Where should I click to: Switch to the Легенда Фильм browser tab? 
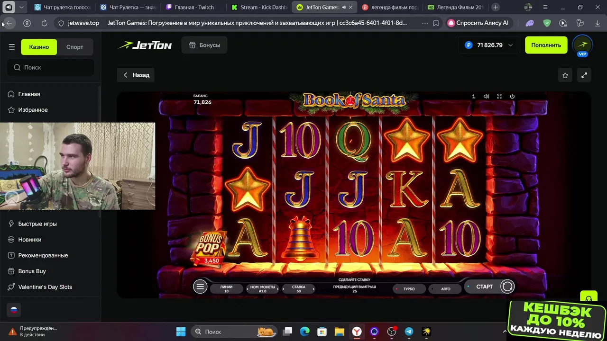pyautogui.click(x=455, y=7)
